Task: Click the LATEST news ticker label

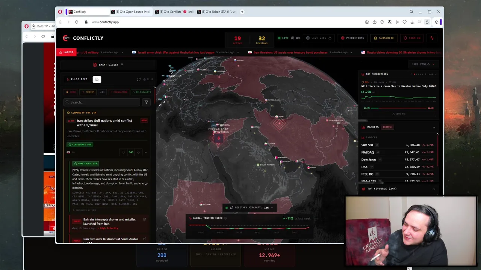Action: pyautogui.click(x=67, y=52)
